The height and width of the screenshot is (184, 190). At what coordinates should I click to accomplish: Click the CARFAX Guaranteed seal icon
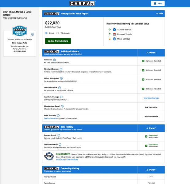point(49,156)
